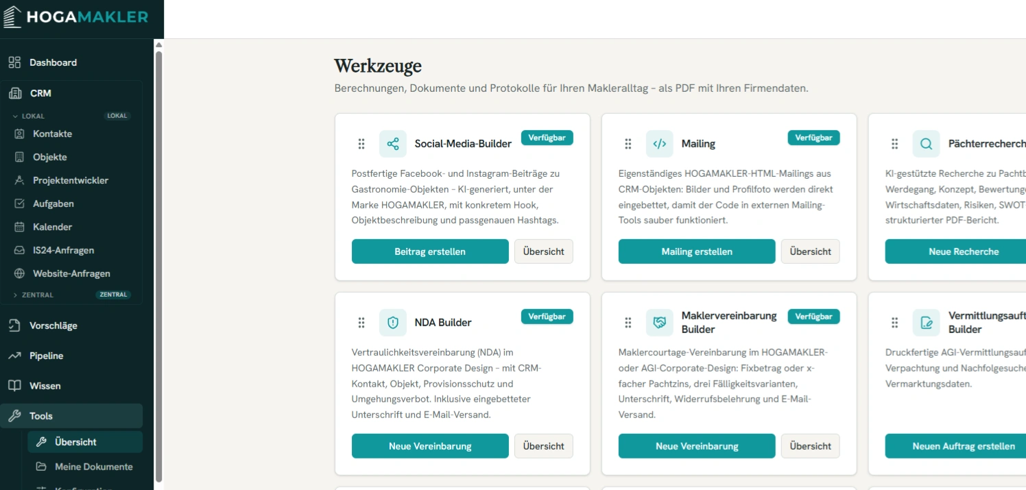The image size is (1026, 490).
Task: Click drag handle of NDA Builder card
Action: (361, 323)
